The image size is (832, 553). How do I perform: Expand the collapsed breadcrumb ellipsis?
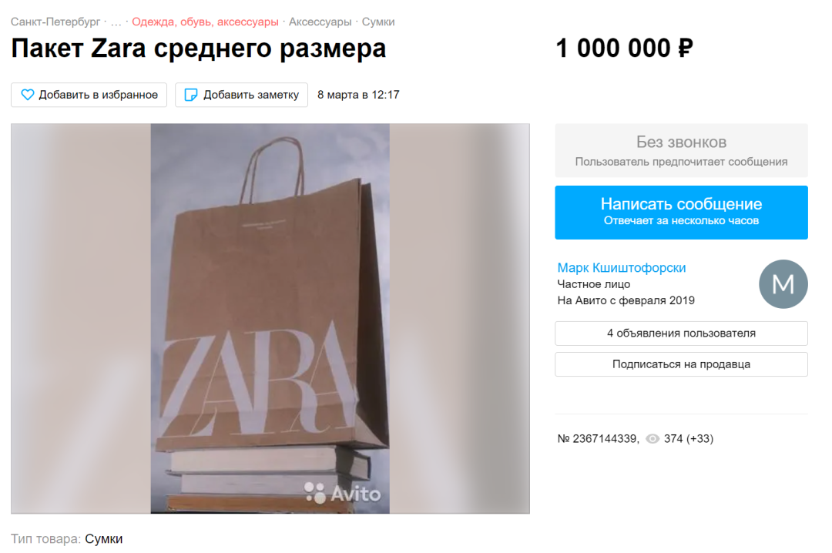(116, 22)
